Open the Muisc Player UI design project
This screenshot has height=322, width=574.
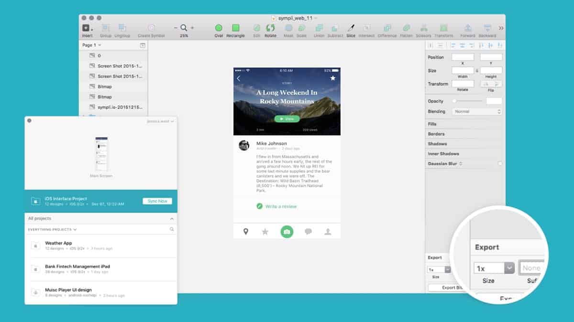click(x=101, y=292)
